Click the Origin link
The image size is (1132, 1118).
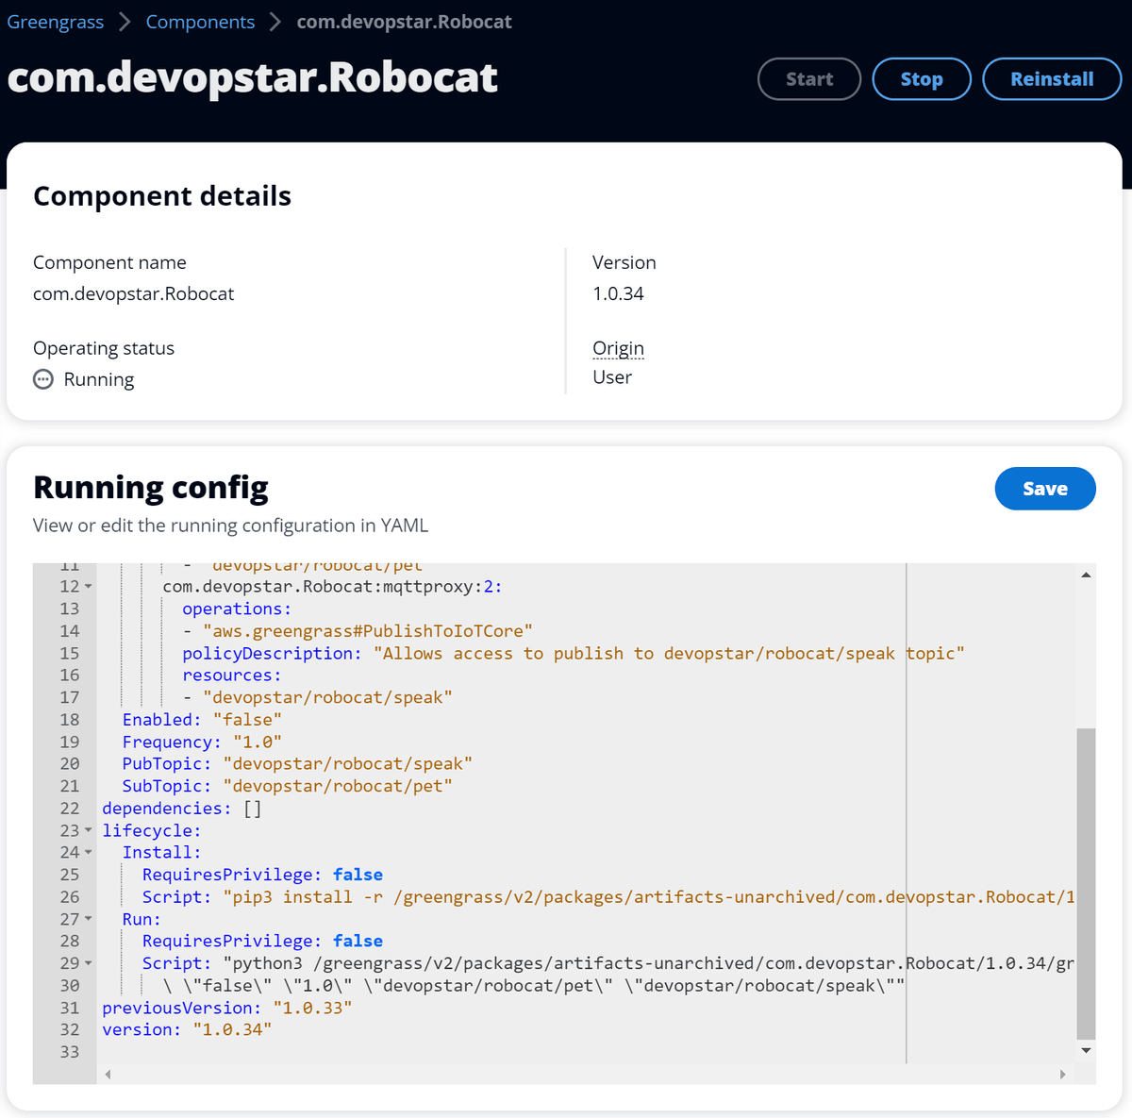(618, 348)
